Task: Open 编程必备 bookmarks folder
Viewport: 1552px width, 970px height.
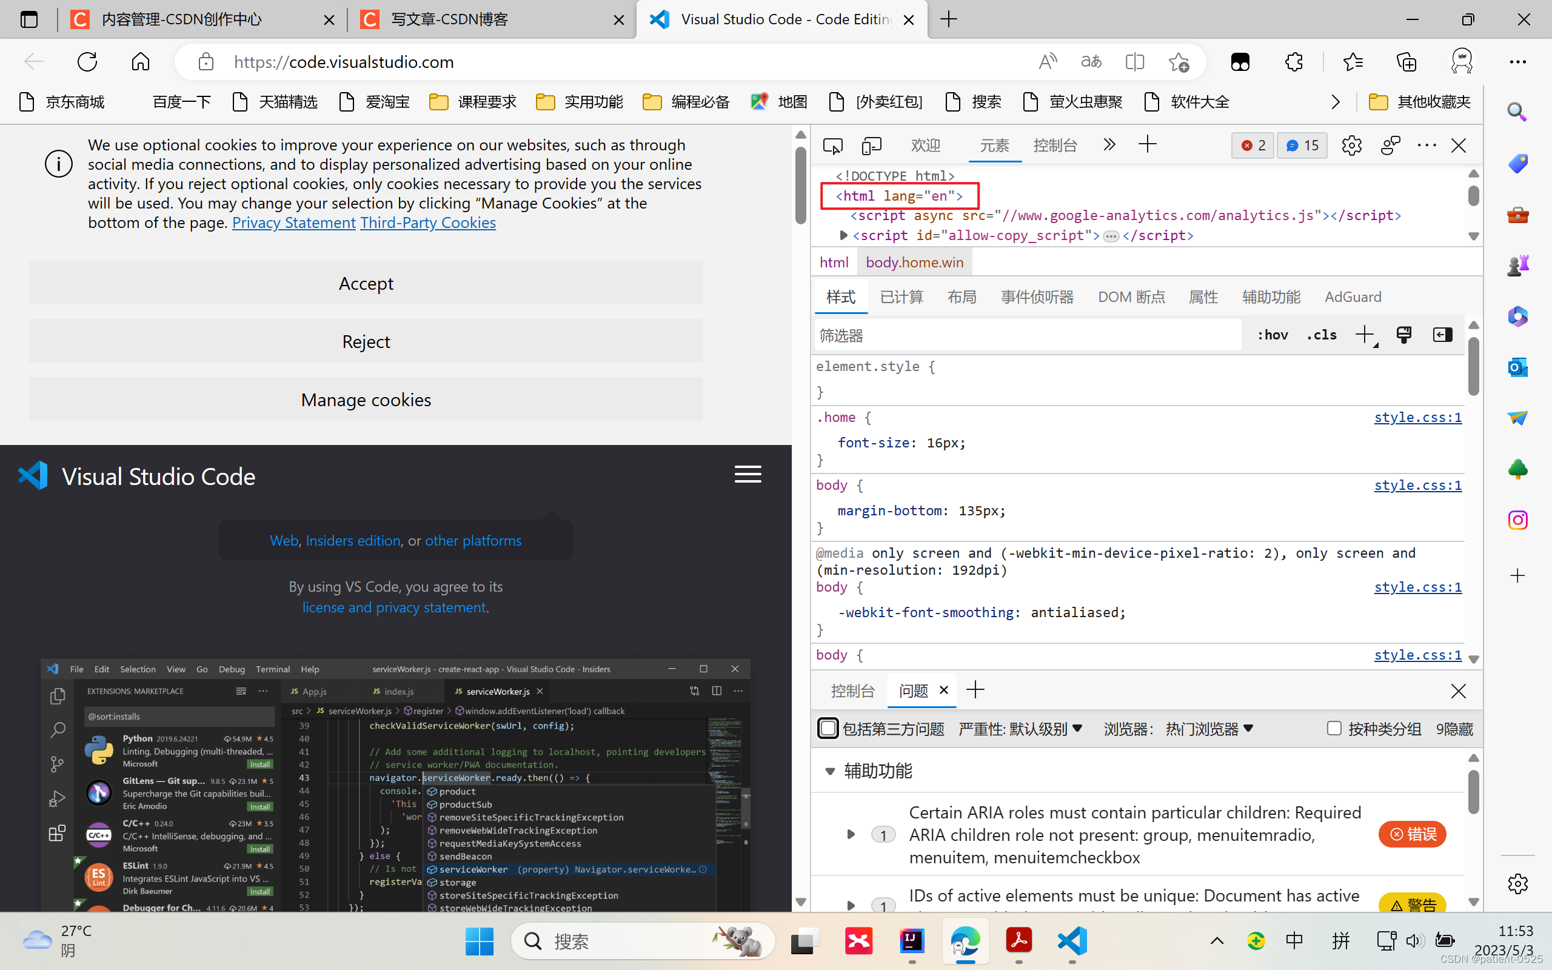Action: coord(686,101)
